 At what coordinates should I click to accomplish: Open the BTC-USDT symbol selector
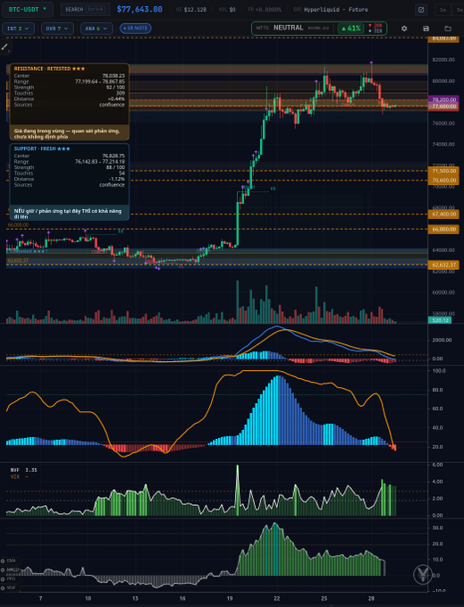click(x=27, y=9)
